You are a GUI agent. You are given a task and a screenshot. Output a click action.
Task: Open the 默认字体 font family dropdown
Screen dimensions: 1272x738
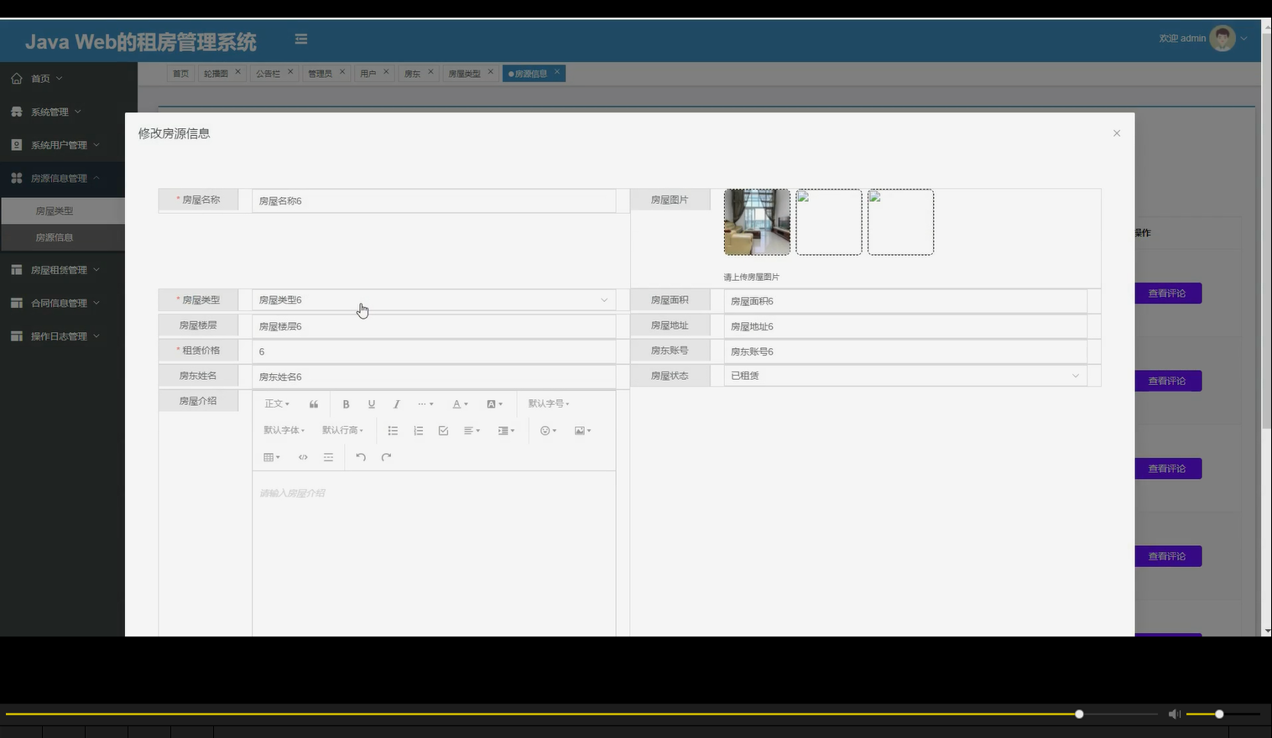[284, 431]
